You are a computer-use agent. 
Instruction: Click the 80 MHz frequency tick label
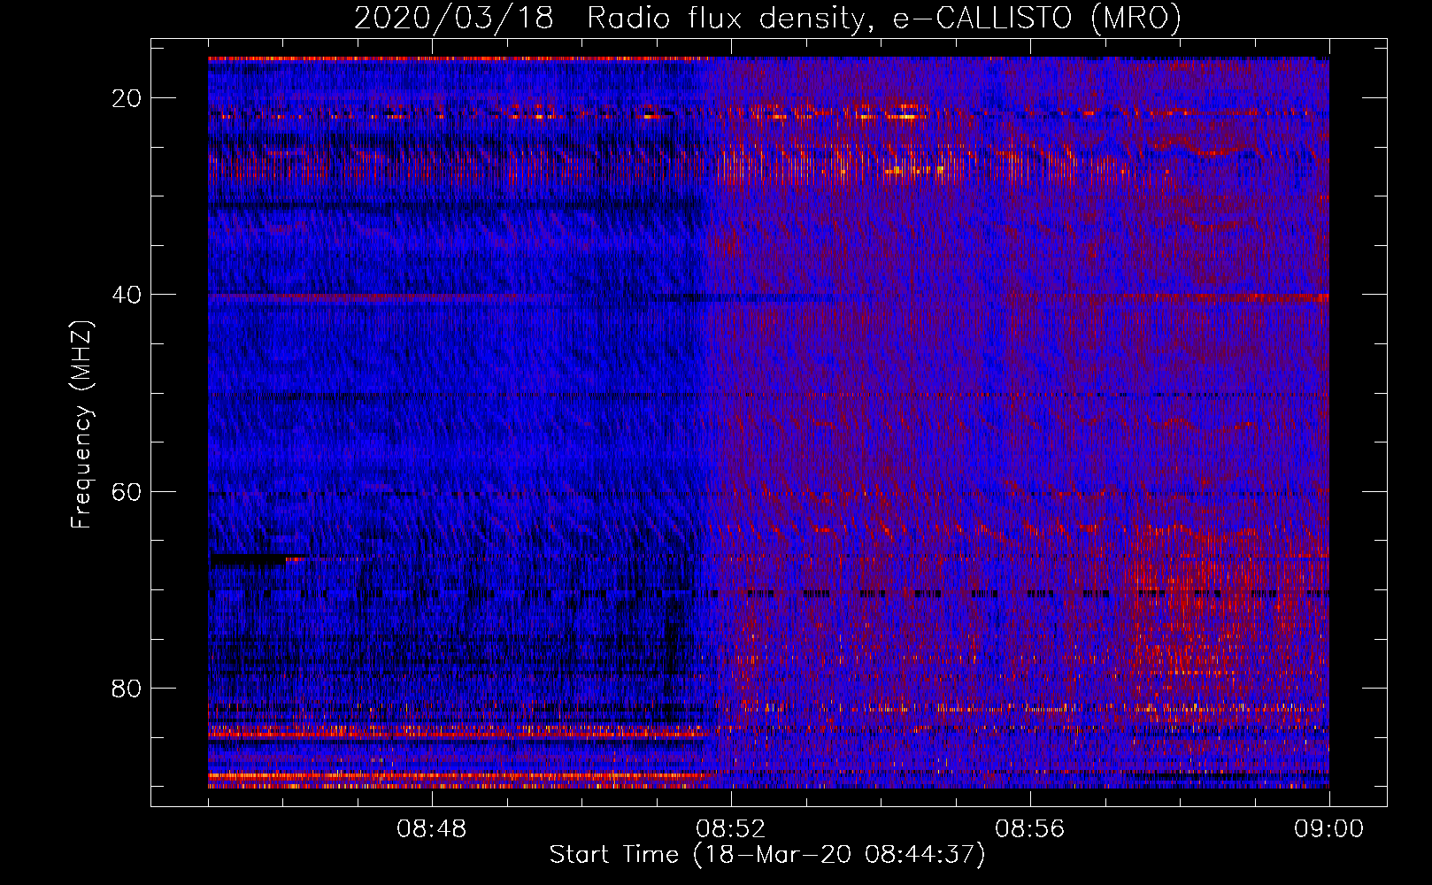(x=127, y=688)
